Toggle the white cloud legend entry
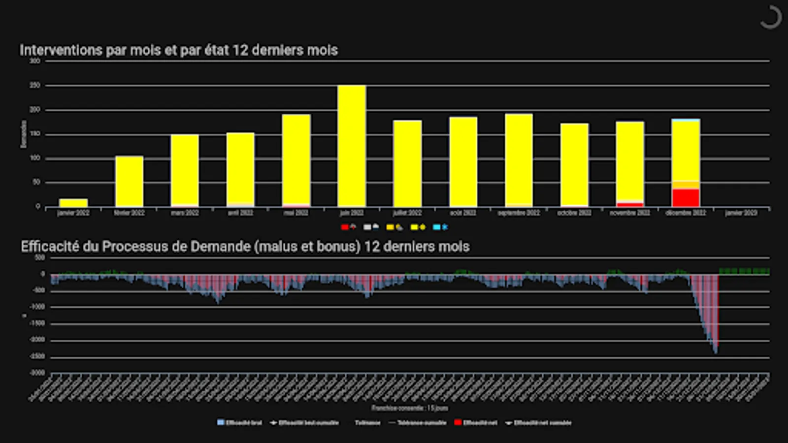 pos(371,227)
